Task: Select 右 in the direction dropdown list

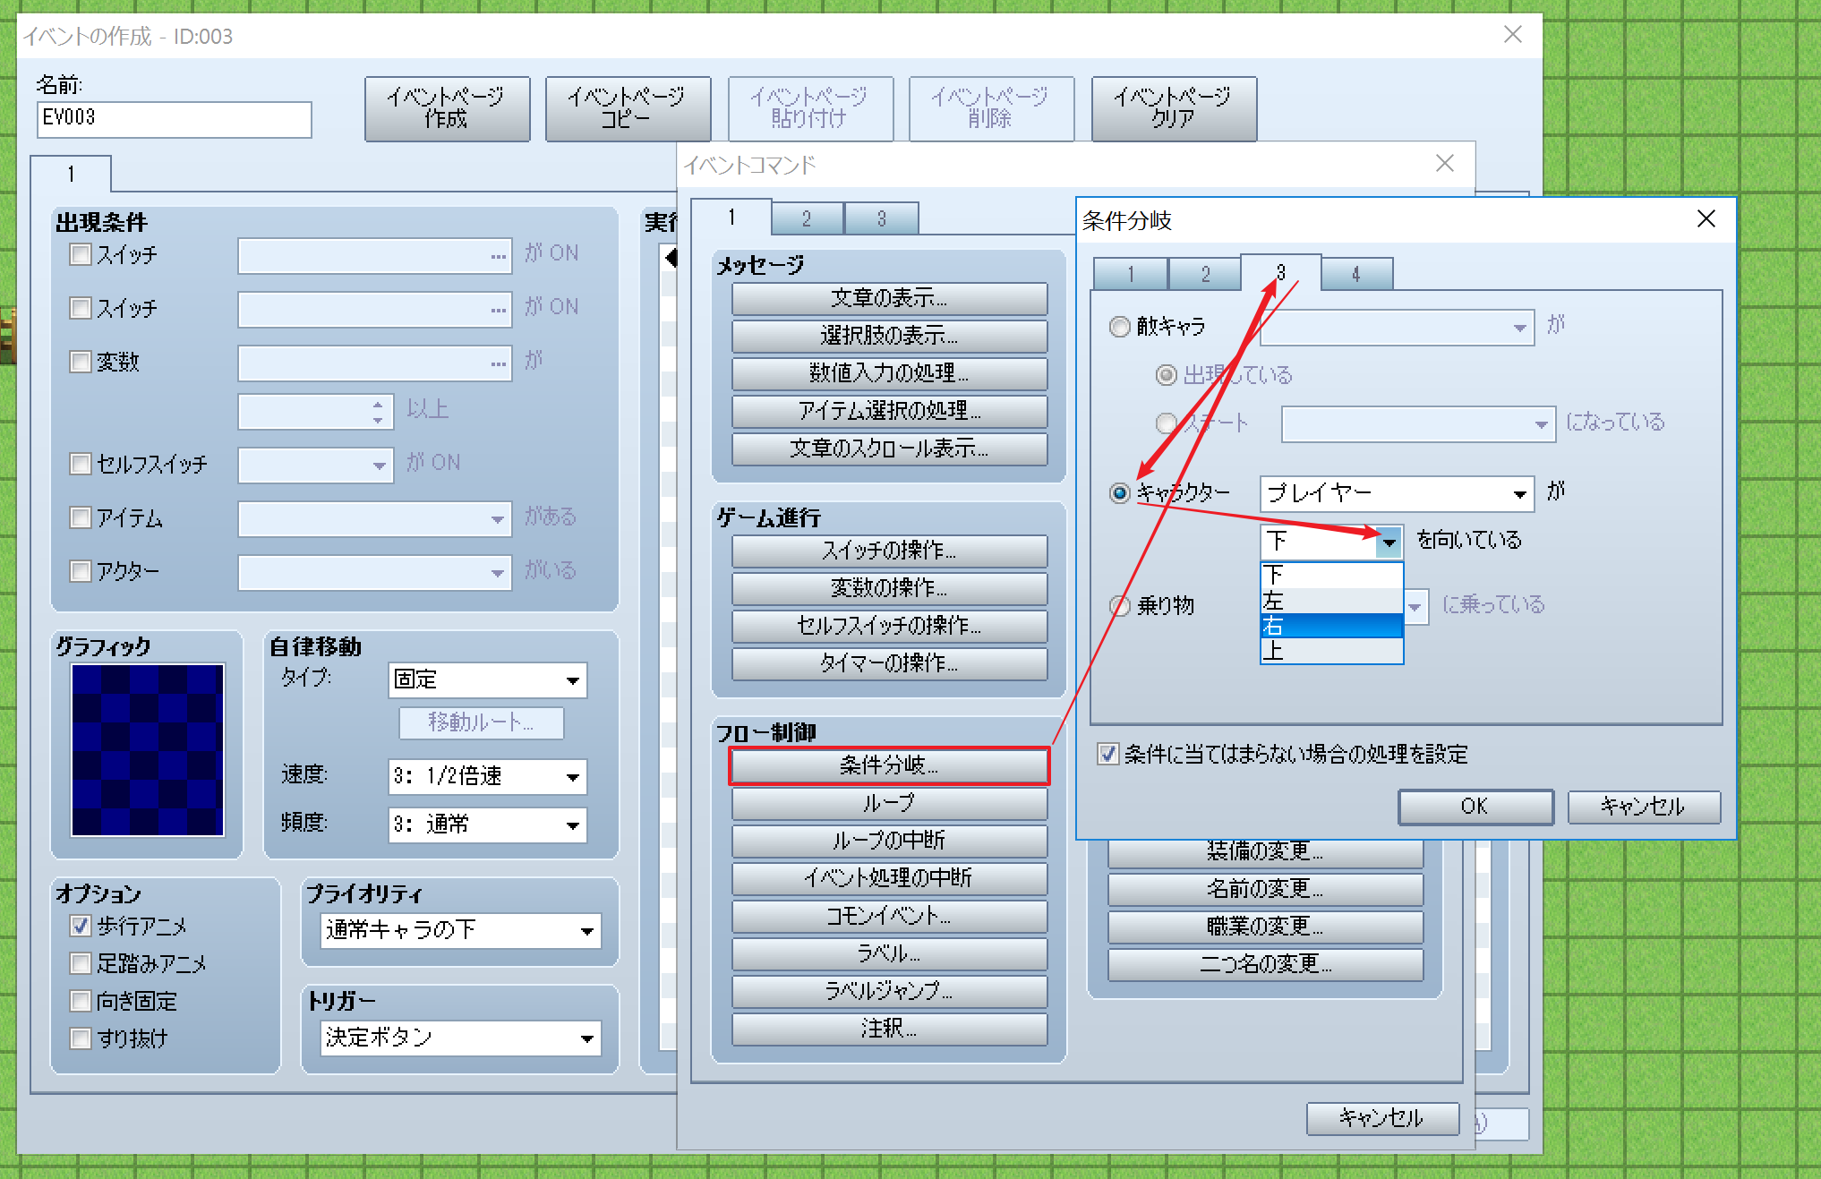Action: click(x=1330, y=626)
